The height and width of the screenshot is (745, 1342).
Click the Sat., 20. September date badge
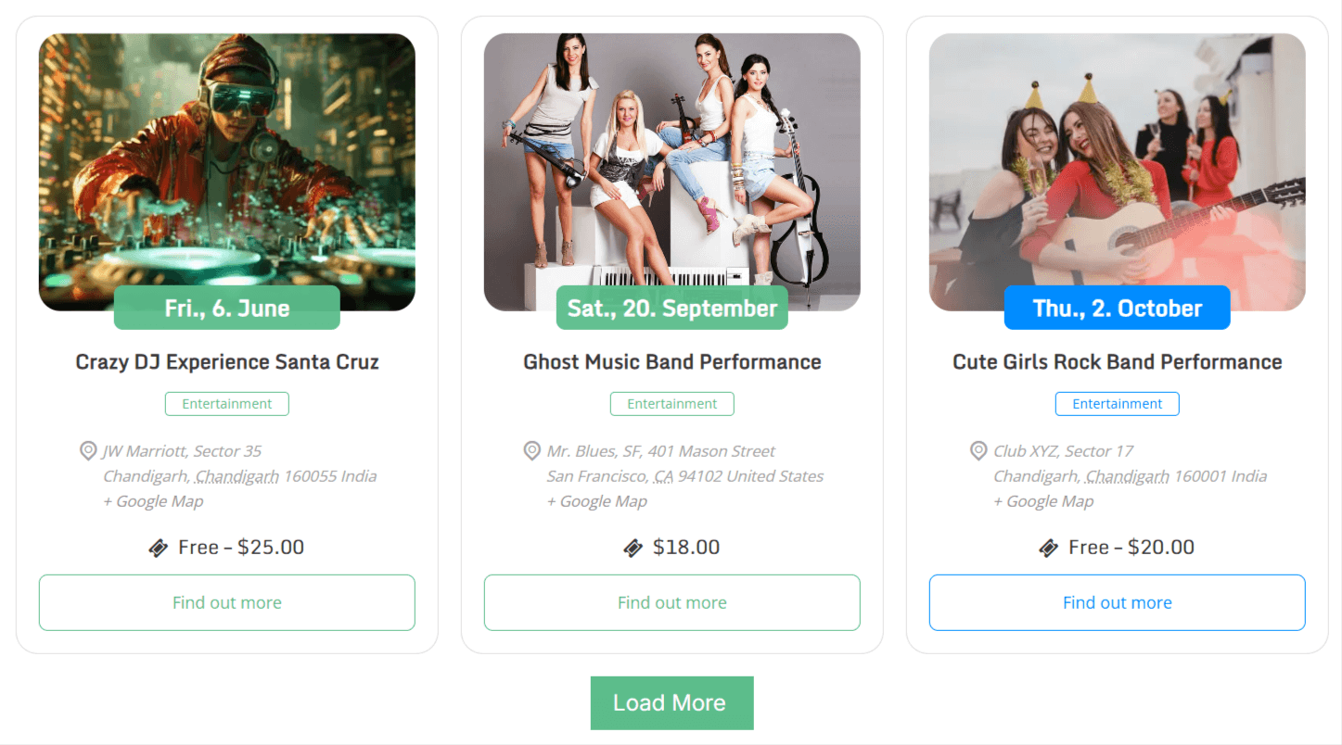[672, 309]
